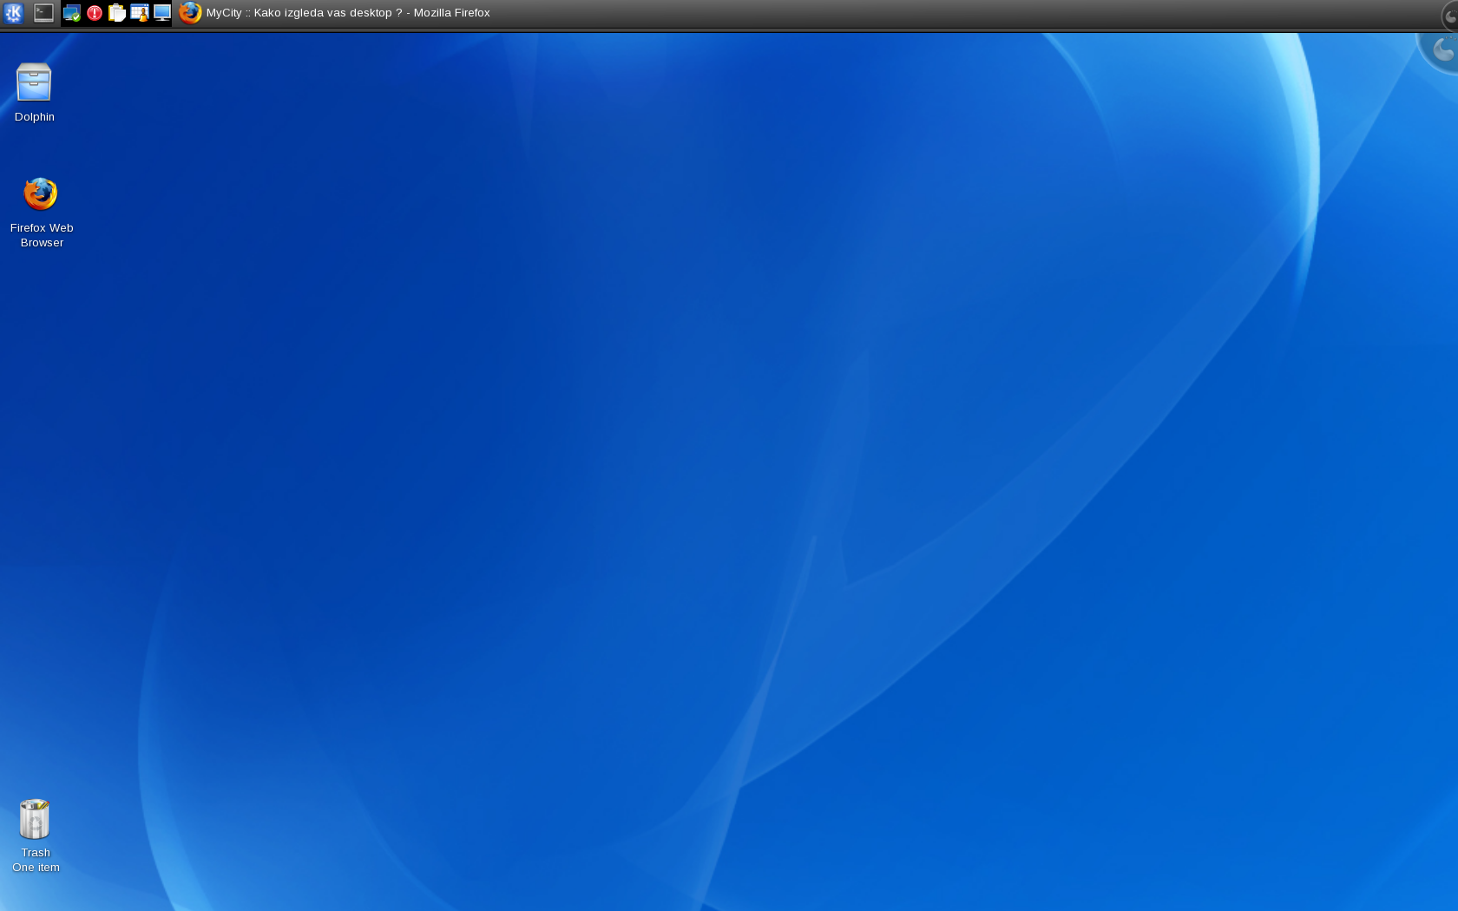This screenshot has height=911, width=1458.
Task: Open the Klipper clipboard tray icon
Action: pyautogui.click(x=117, y=13)
